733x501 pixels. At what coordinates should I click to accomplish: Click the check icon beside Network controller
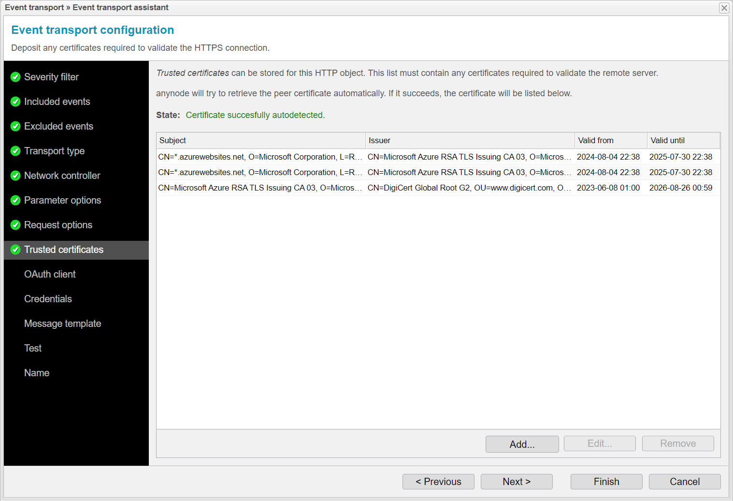coord(15,176)
